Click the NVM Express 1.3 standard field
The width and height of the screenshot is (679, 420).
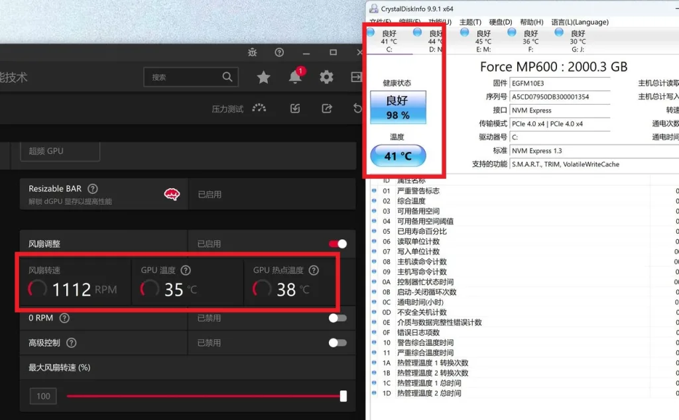coord(594,150)
